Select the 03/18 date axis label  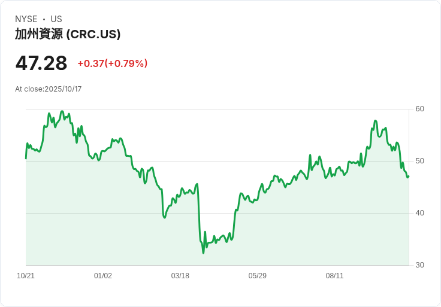point(180,276)
